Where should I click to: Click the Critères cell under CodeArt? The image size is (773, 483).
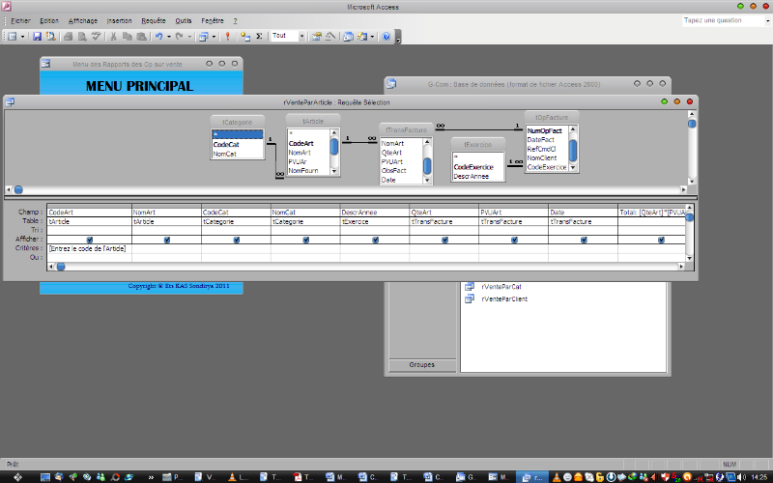click(89, 248)
